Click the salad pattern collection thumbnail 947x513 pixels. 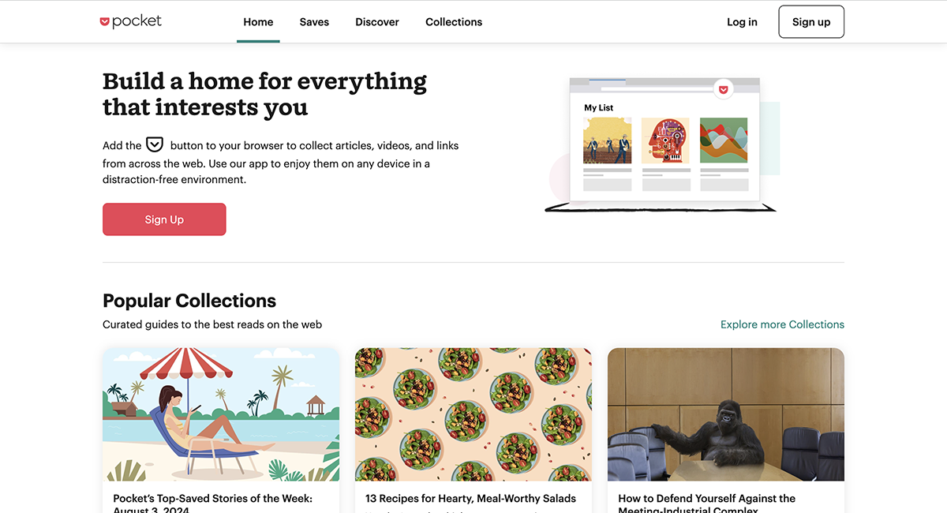click(x=473, y=414)
